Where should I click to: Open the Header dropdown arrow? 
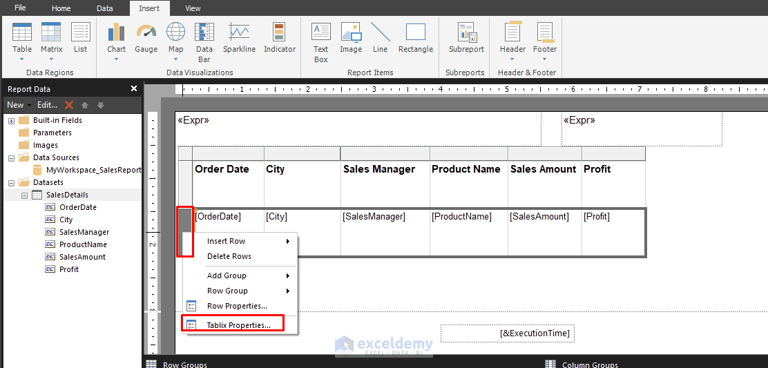(x=512, y=59)
